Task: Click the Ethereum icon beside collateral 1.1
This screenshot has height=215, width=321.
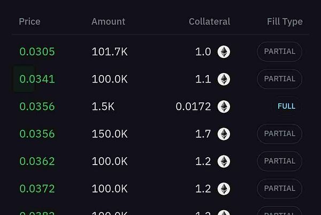Action: [224, 79]
